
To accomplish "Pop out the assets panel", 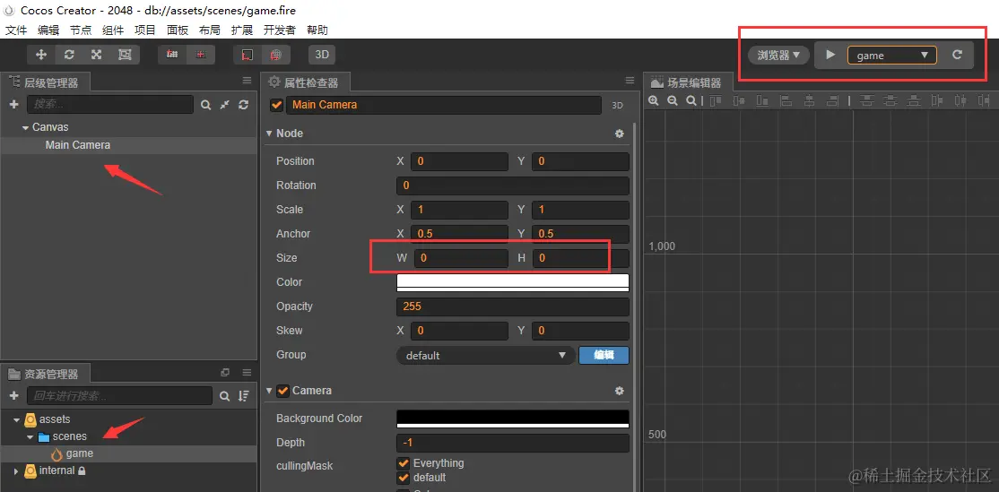I will (225, 372).
